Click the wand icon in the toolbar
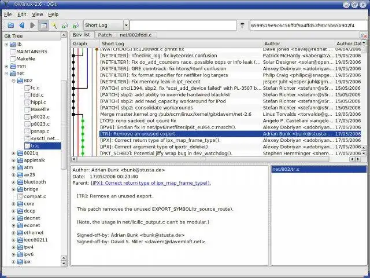 [x=55, y=25]
